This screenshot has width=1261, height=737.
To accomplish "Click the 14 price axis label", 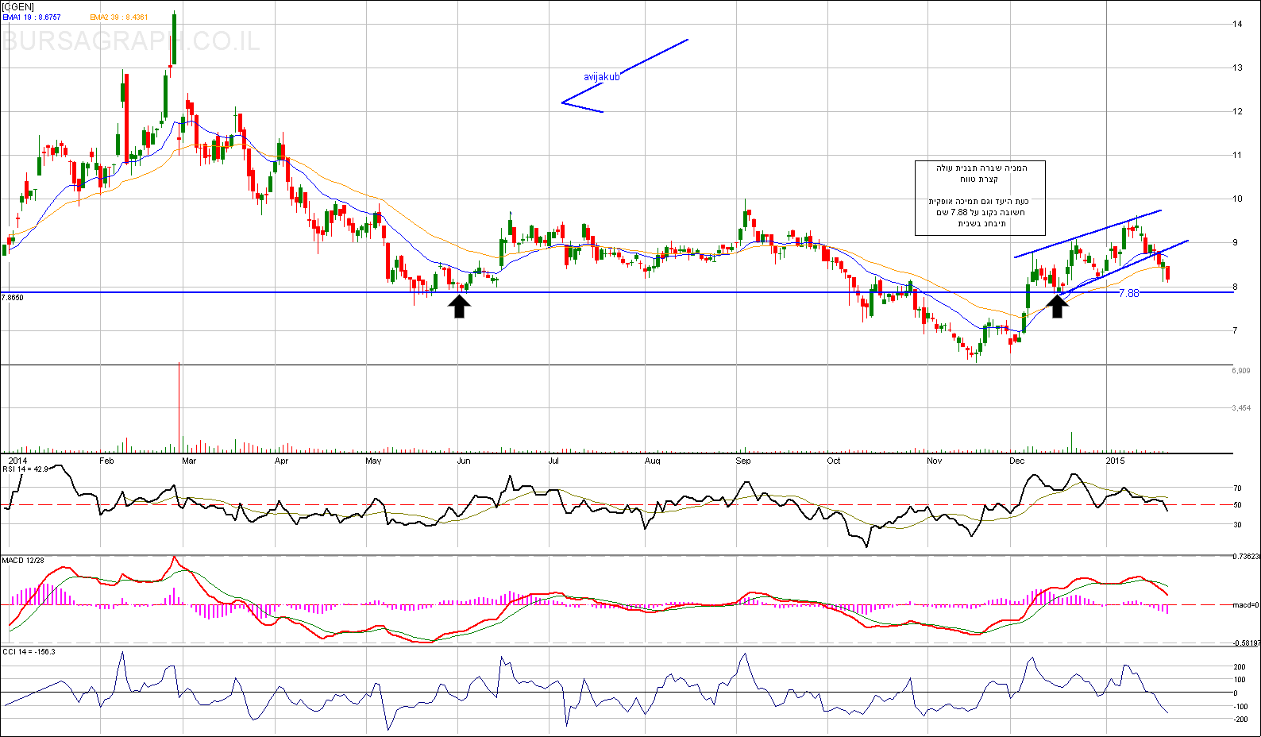I will pyautogui.click(x=1237, y=24).
